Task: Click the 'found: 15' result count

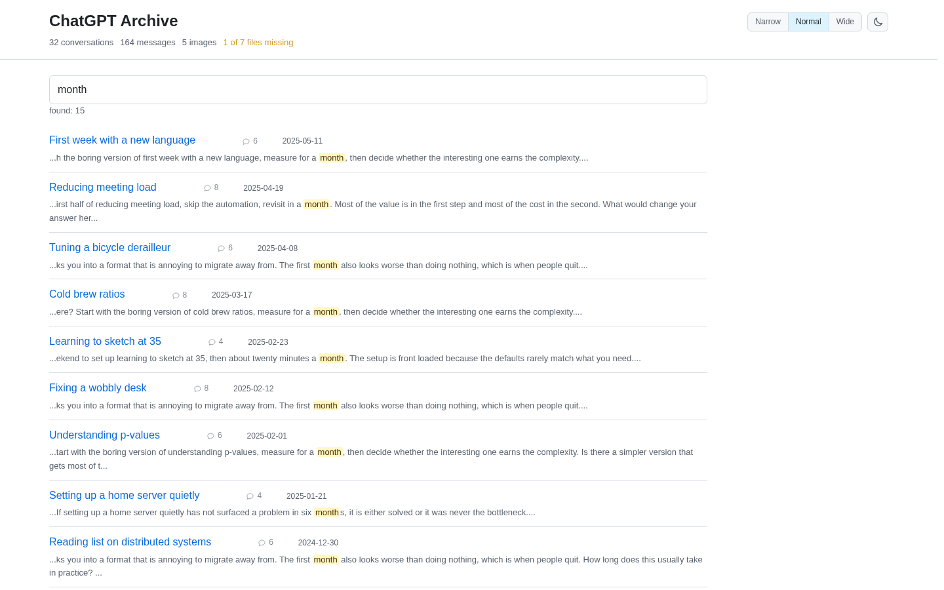Action: 67,111
